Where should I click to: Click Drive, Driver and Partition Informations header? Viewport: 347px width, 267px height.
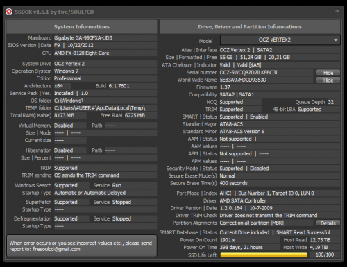point(250,27)
